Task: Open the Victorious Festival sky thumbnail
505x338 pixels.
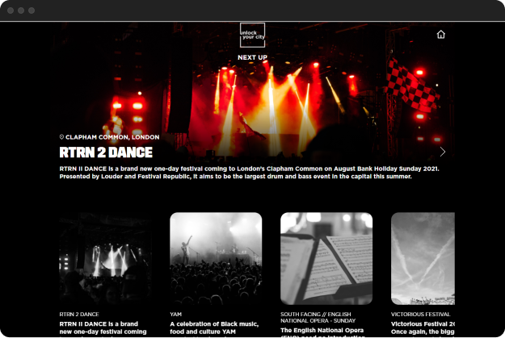Action: point(423,259)
